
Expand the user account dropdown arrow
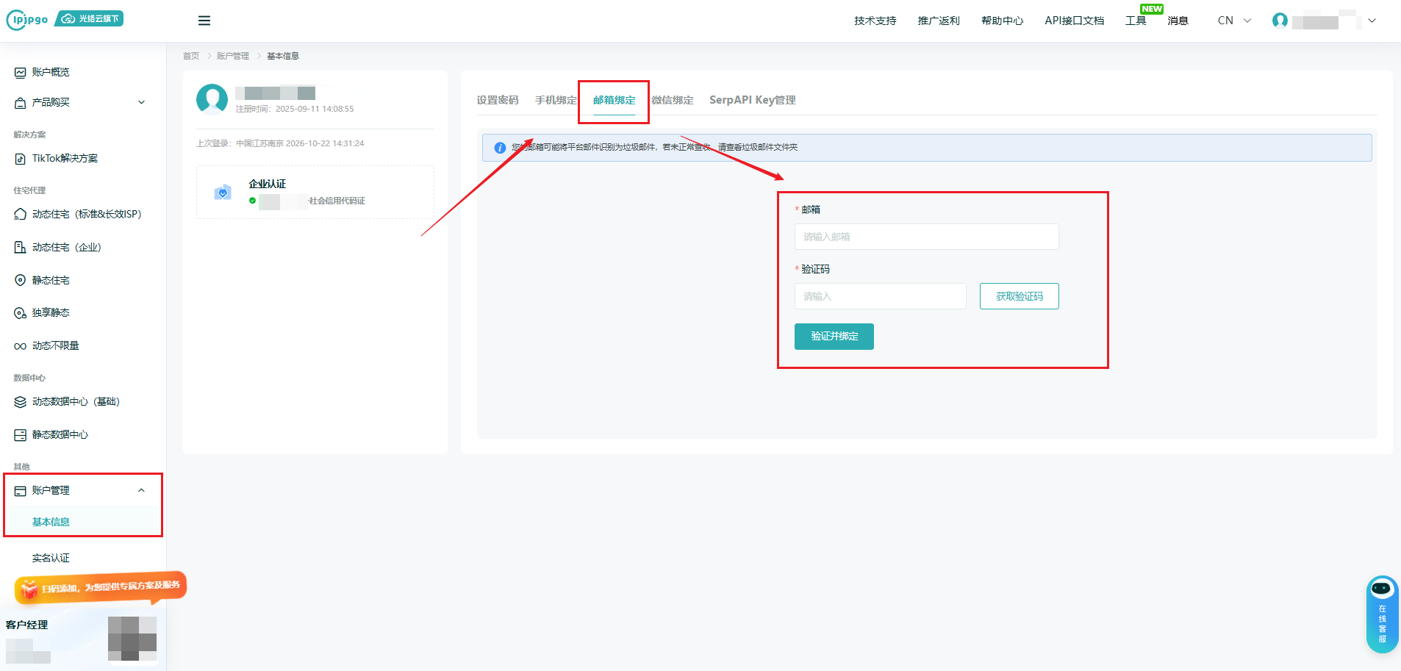(x=1372, y=21)
